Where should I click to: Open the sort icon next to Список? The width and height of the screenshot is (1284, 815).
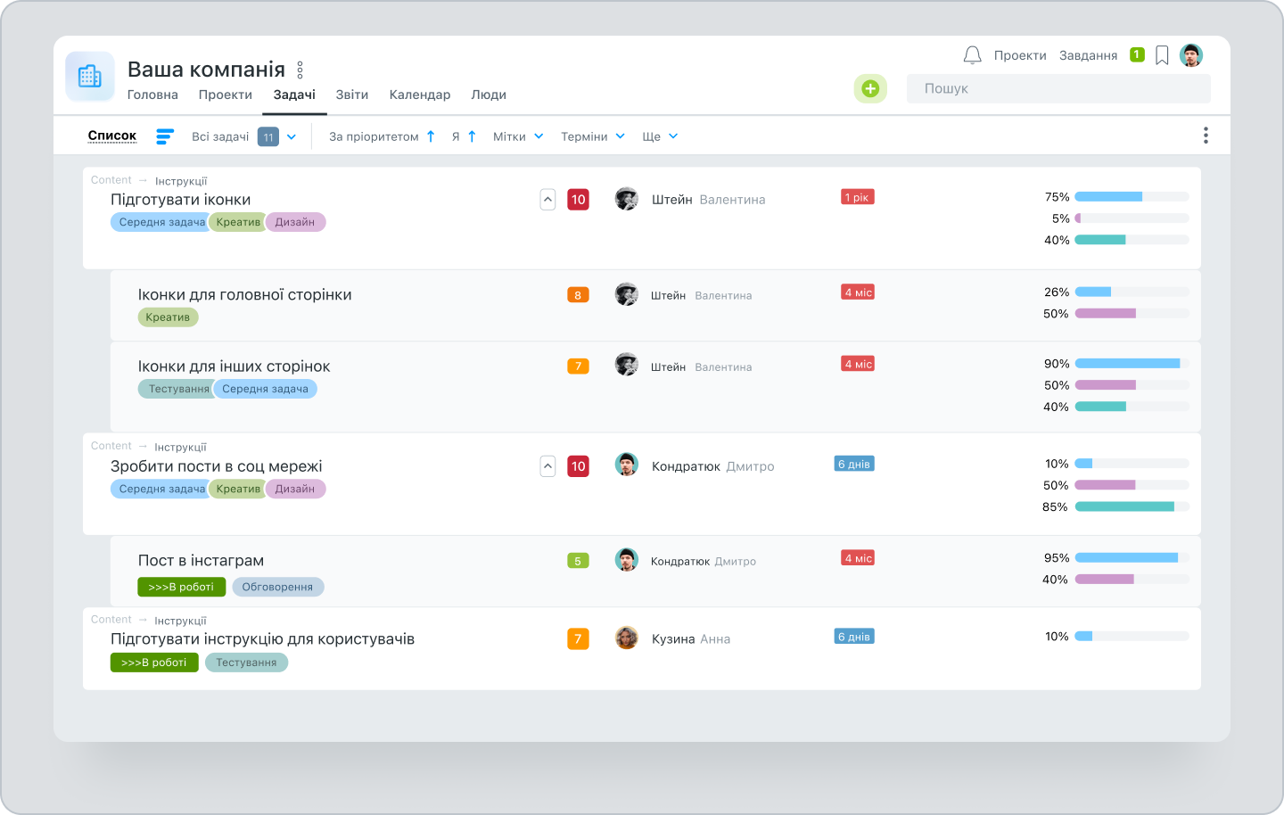164,136
